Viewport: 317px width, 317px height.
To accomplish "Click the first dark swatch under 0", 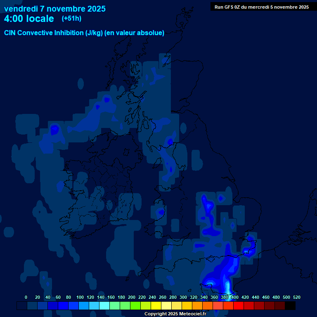I will [x=22, y=305].
